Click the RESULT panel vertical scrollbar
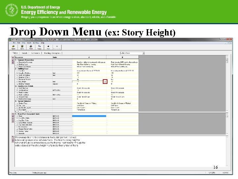Viewport: 238px width, 179px height. pyautogui.click(x=227, y=124)
